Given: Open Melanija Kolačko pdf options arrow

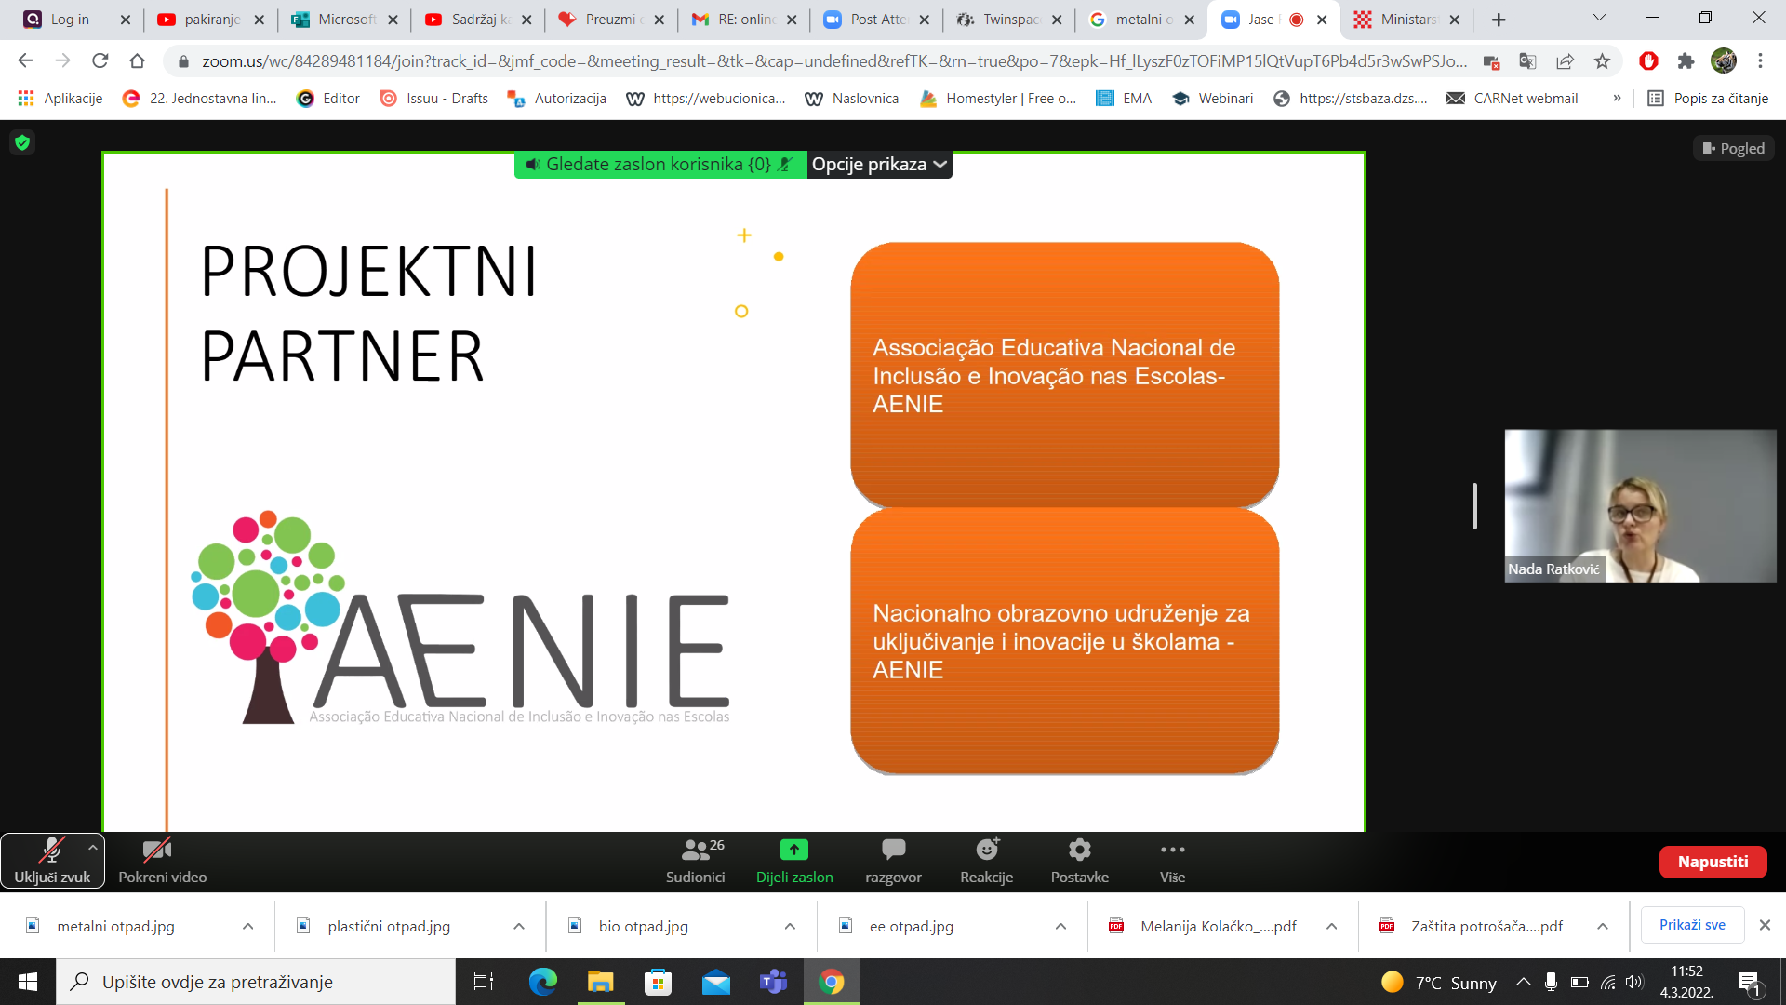Looking at the screenshot, I should click(1332, 926).
